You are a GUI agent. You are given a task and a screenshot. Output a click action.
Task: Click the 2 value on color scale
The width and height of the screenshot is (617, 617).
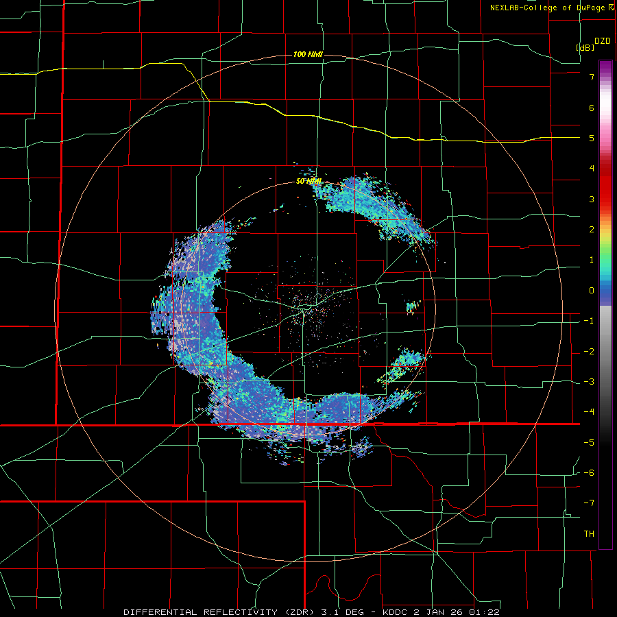click(592, 230)
